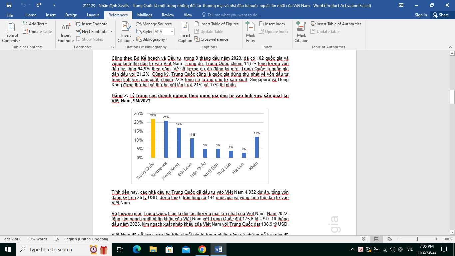
Task: Open File Explorer from the taskbar
Action: tap(153, 249)
